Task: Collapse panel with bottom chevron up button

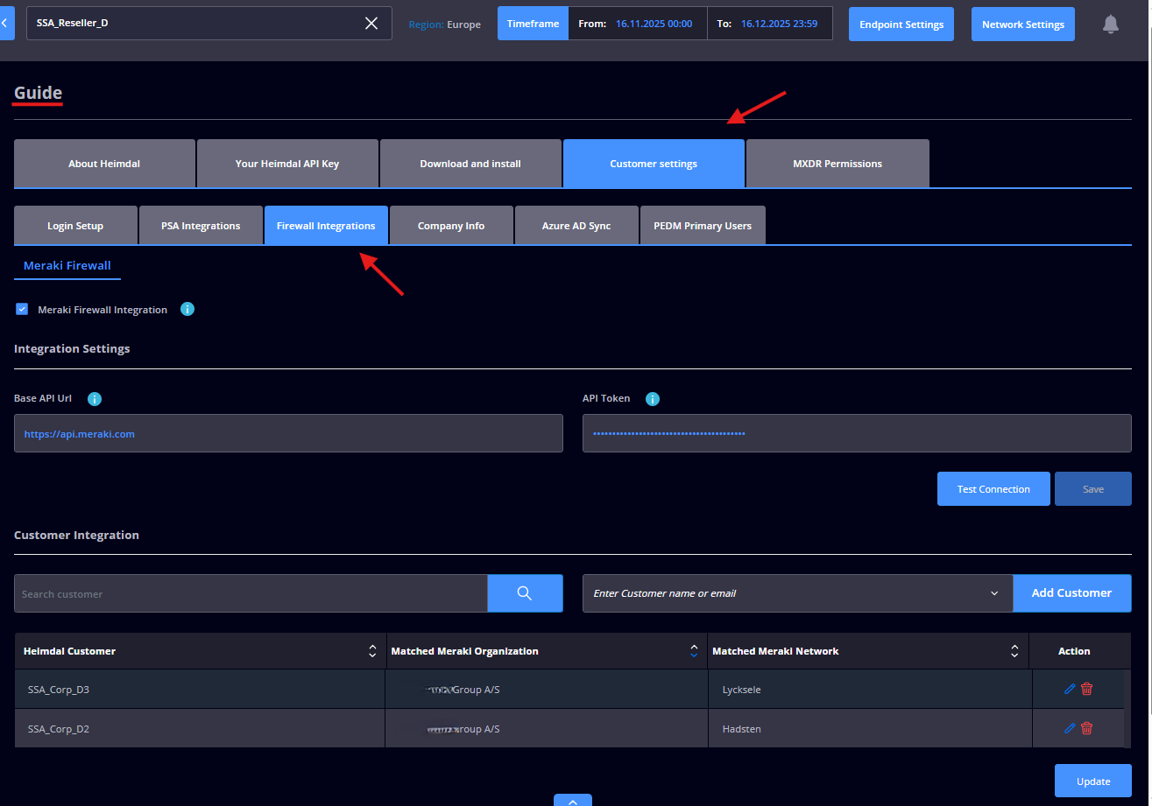Action: (x=572, y=800)
